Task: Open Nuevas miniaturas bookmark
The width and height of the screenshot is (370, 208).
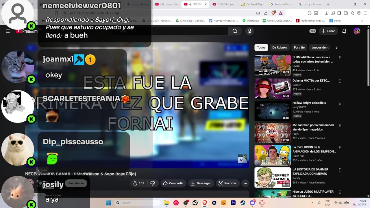Action: click(x=223, y=21)
